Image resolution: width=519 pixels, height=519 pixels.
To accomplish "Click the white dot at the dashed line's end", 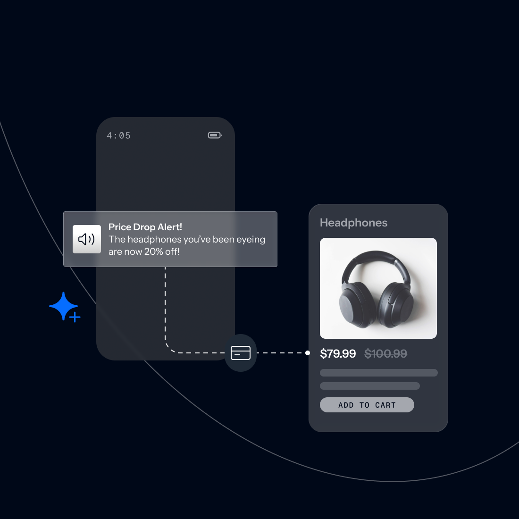I will [x=308, y=353].
